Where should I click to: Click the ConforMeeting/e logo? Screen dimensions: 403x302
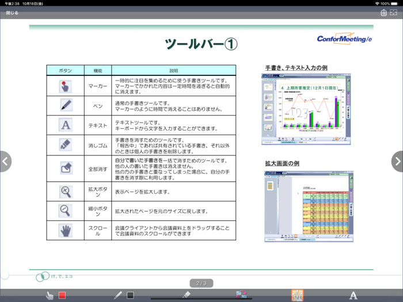point(344,39)
